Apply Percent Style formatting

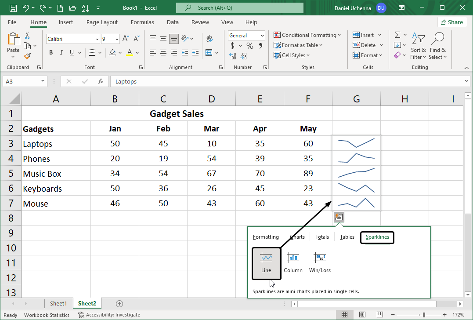point(249,45)
